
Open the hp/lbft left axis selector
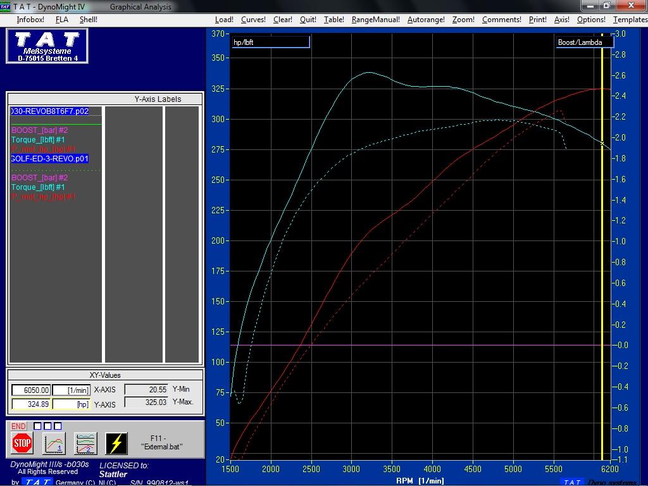click(270, 42)
